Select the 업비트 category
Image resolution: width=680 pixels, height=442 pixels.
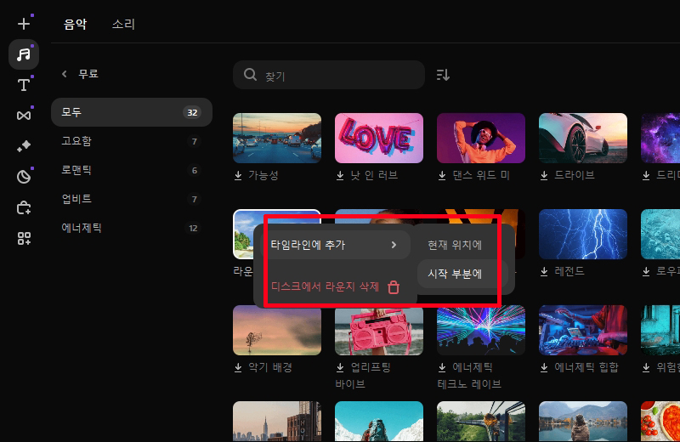(x=132, y=199)
